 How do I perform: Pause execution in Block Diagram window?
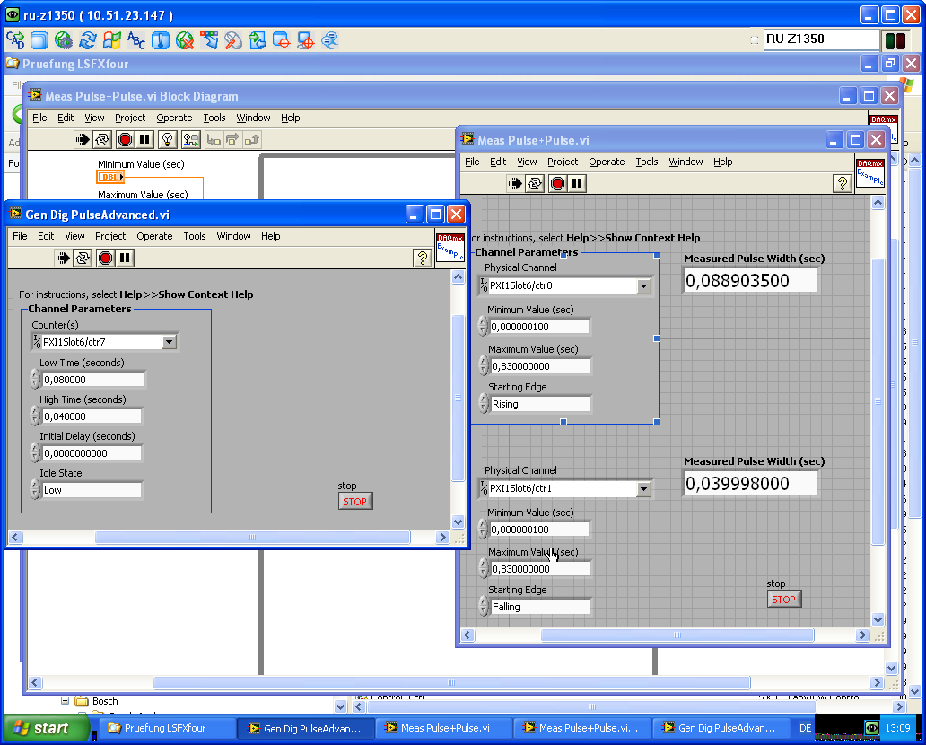[x=144, y=139]
